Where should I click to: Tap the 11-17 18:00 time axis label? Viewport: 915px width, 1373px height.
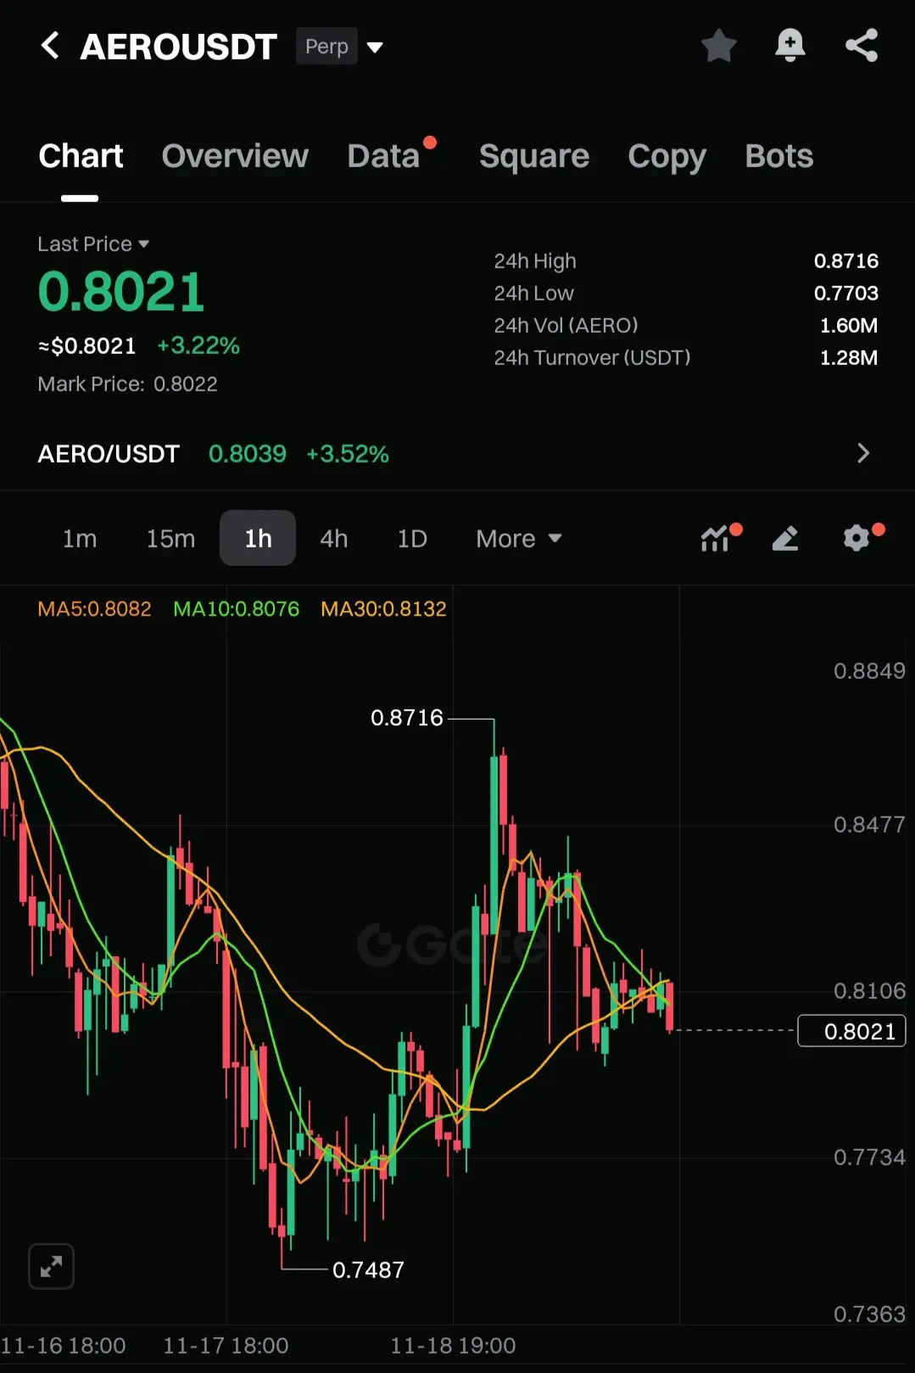(226, 1346)
